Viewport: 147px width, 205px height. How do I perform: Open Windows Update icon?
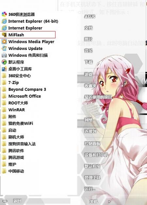point(4,48)
